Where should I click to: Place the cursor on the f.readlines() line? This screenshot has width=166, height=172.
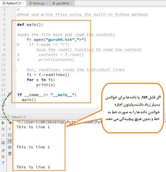pos(48,75)
